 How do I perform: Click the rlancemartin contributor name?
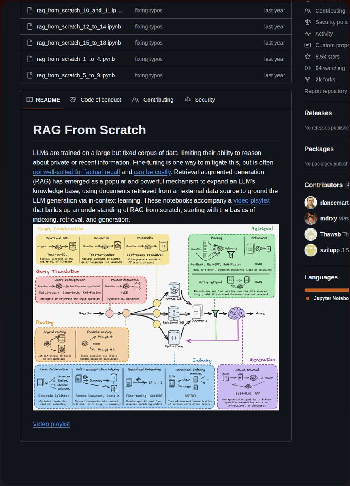[335, 203]
